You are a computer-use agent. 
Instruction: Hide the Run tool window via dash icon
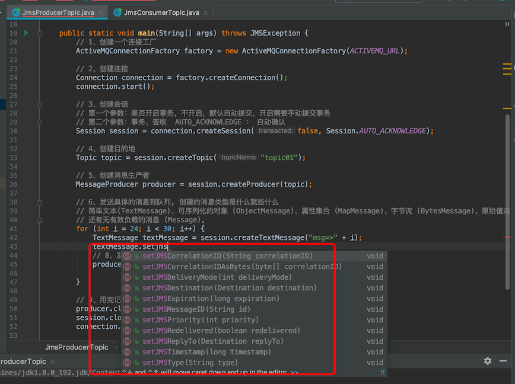(503, 361)
